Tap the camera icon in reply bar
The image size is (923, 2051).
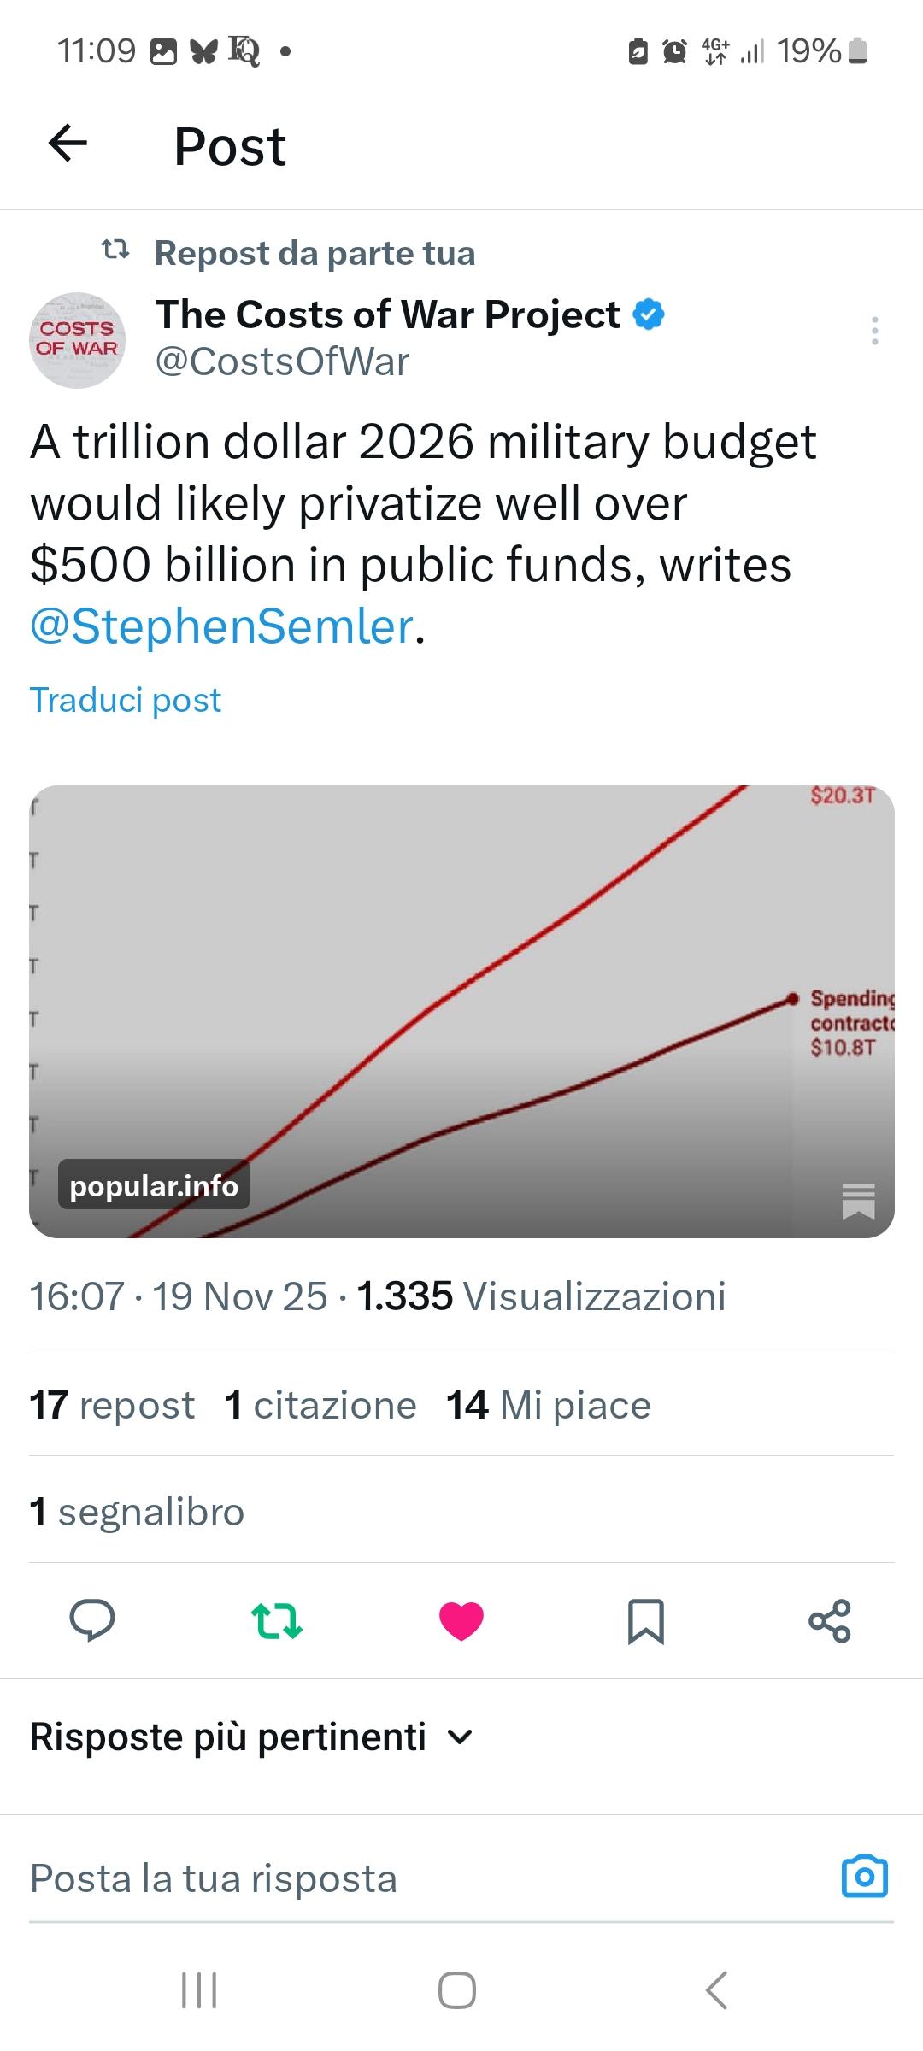click(x=865, y=1878)
